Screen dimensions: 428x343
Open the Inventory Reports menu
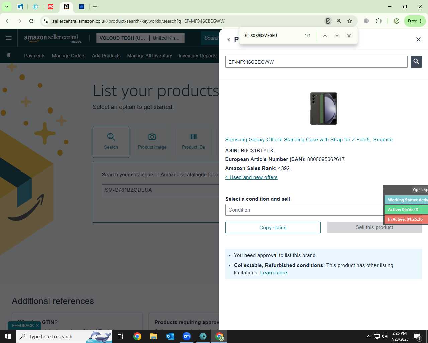click(x=197, y=56)
